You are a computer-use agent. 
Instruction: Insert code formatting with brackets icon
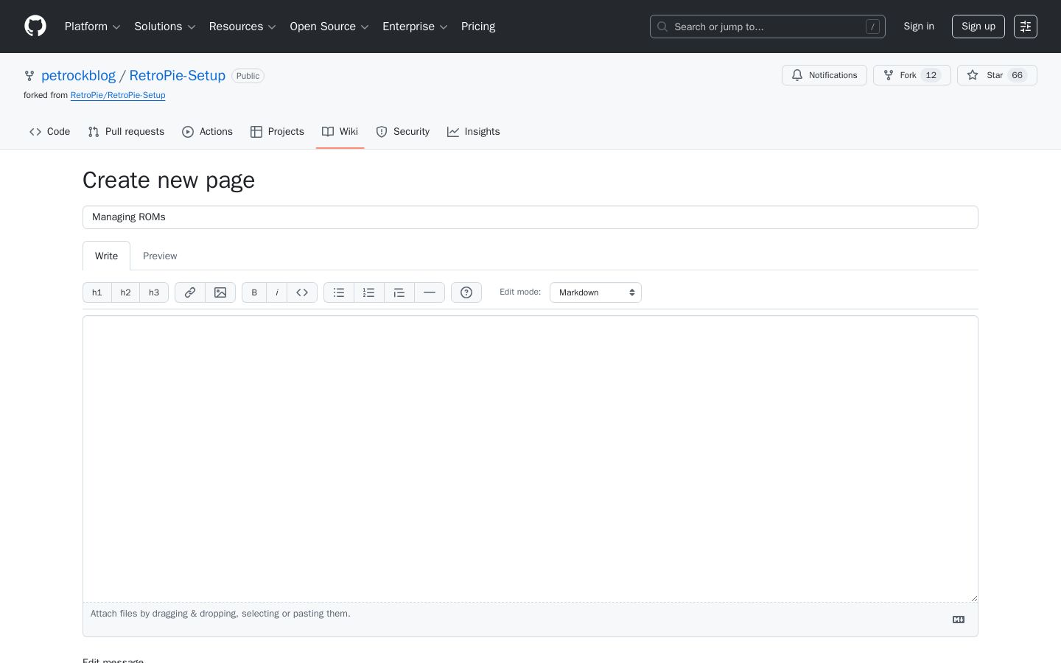[x=302, y=292]
